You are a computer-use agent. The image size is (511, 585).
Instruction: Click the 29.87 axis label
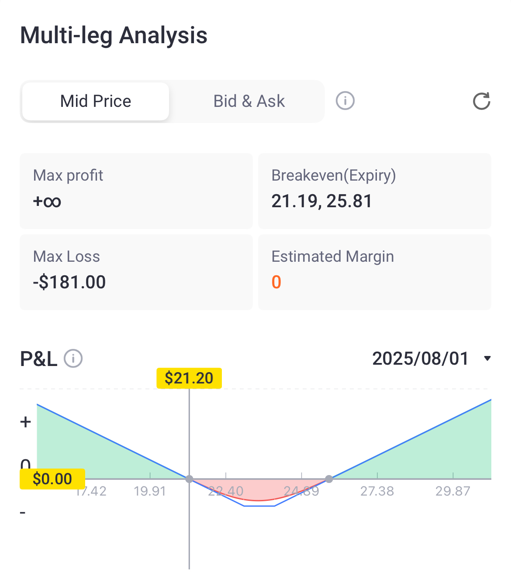[453, 491]
